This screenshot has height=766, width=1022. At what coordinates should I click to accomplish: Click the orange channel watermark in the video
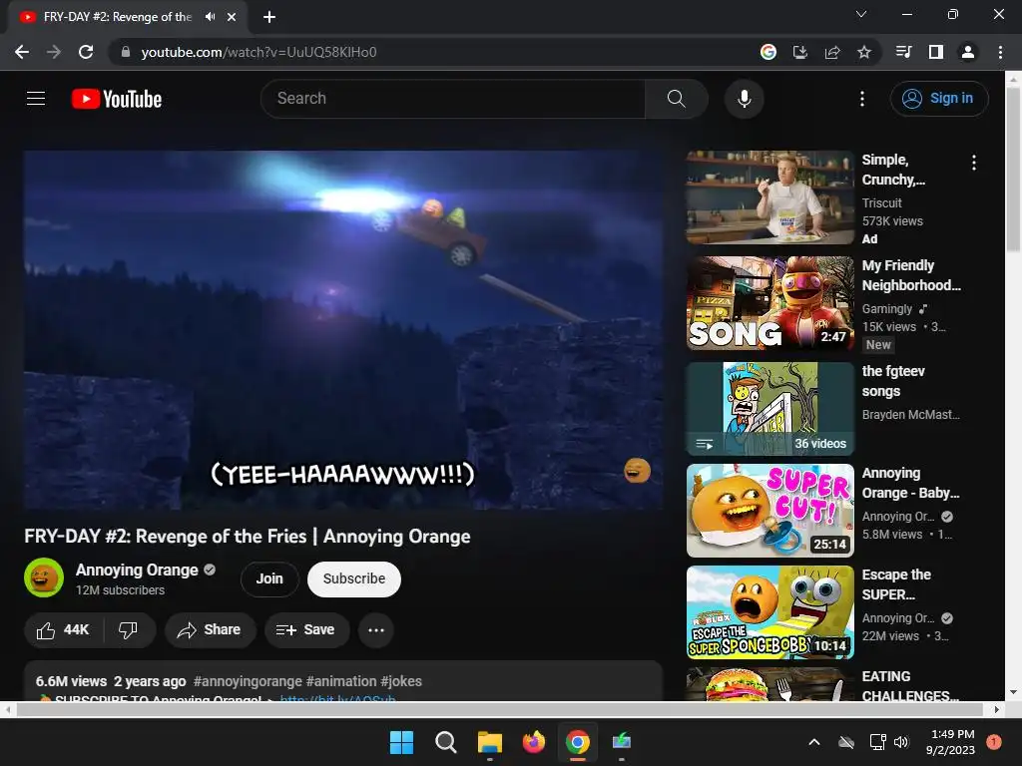coord(637,470)
